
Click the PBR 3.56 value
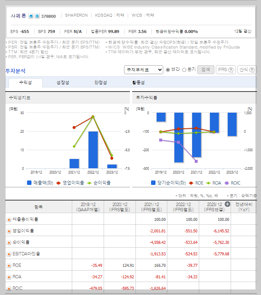pyautogui.click(x=137, y=32)
